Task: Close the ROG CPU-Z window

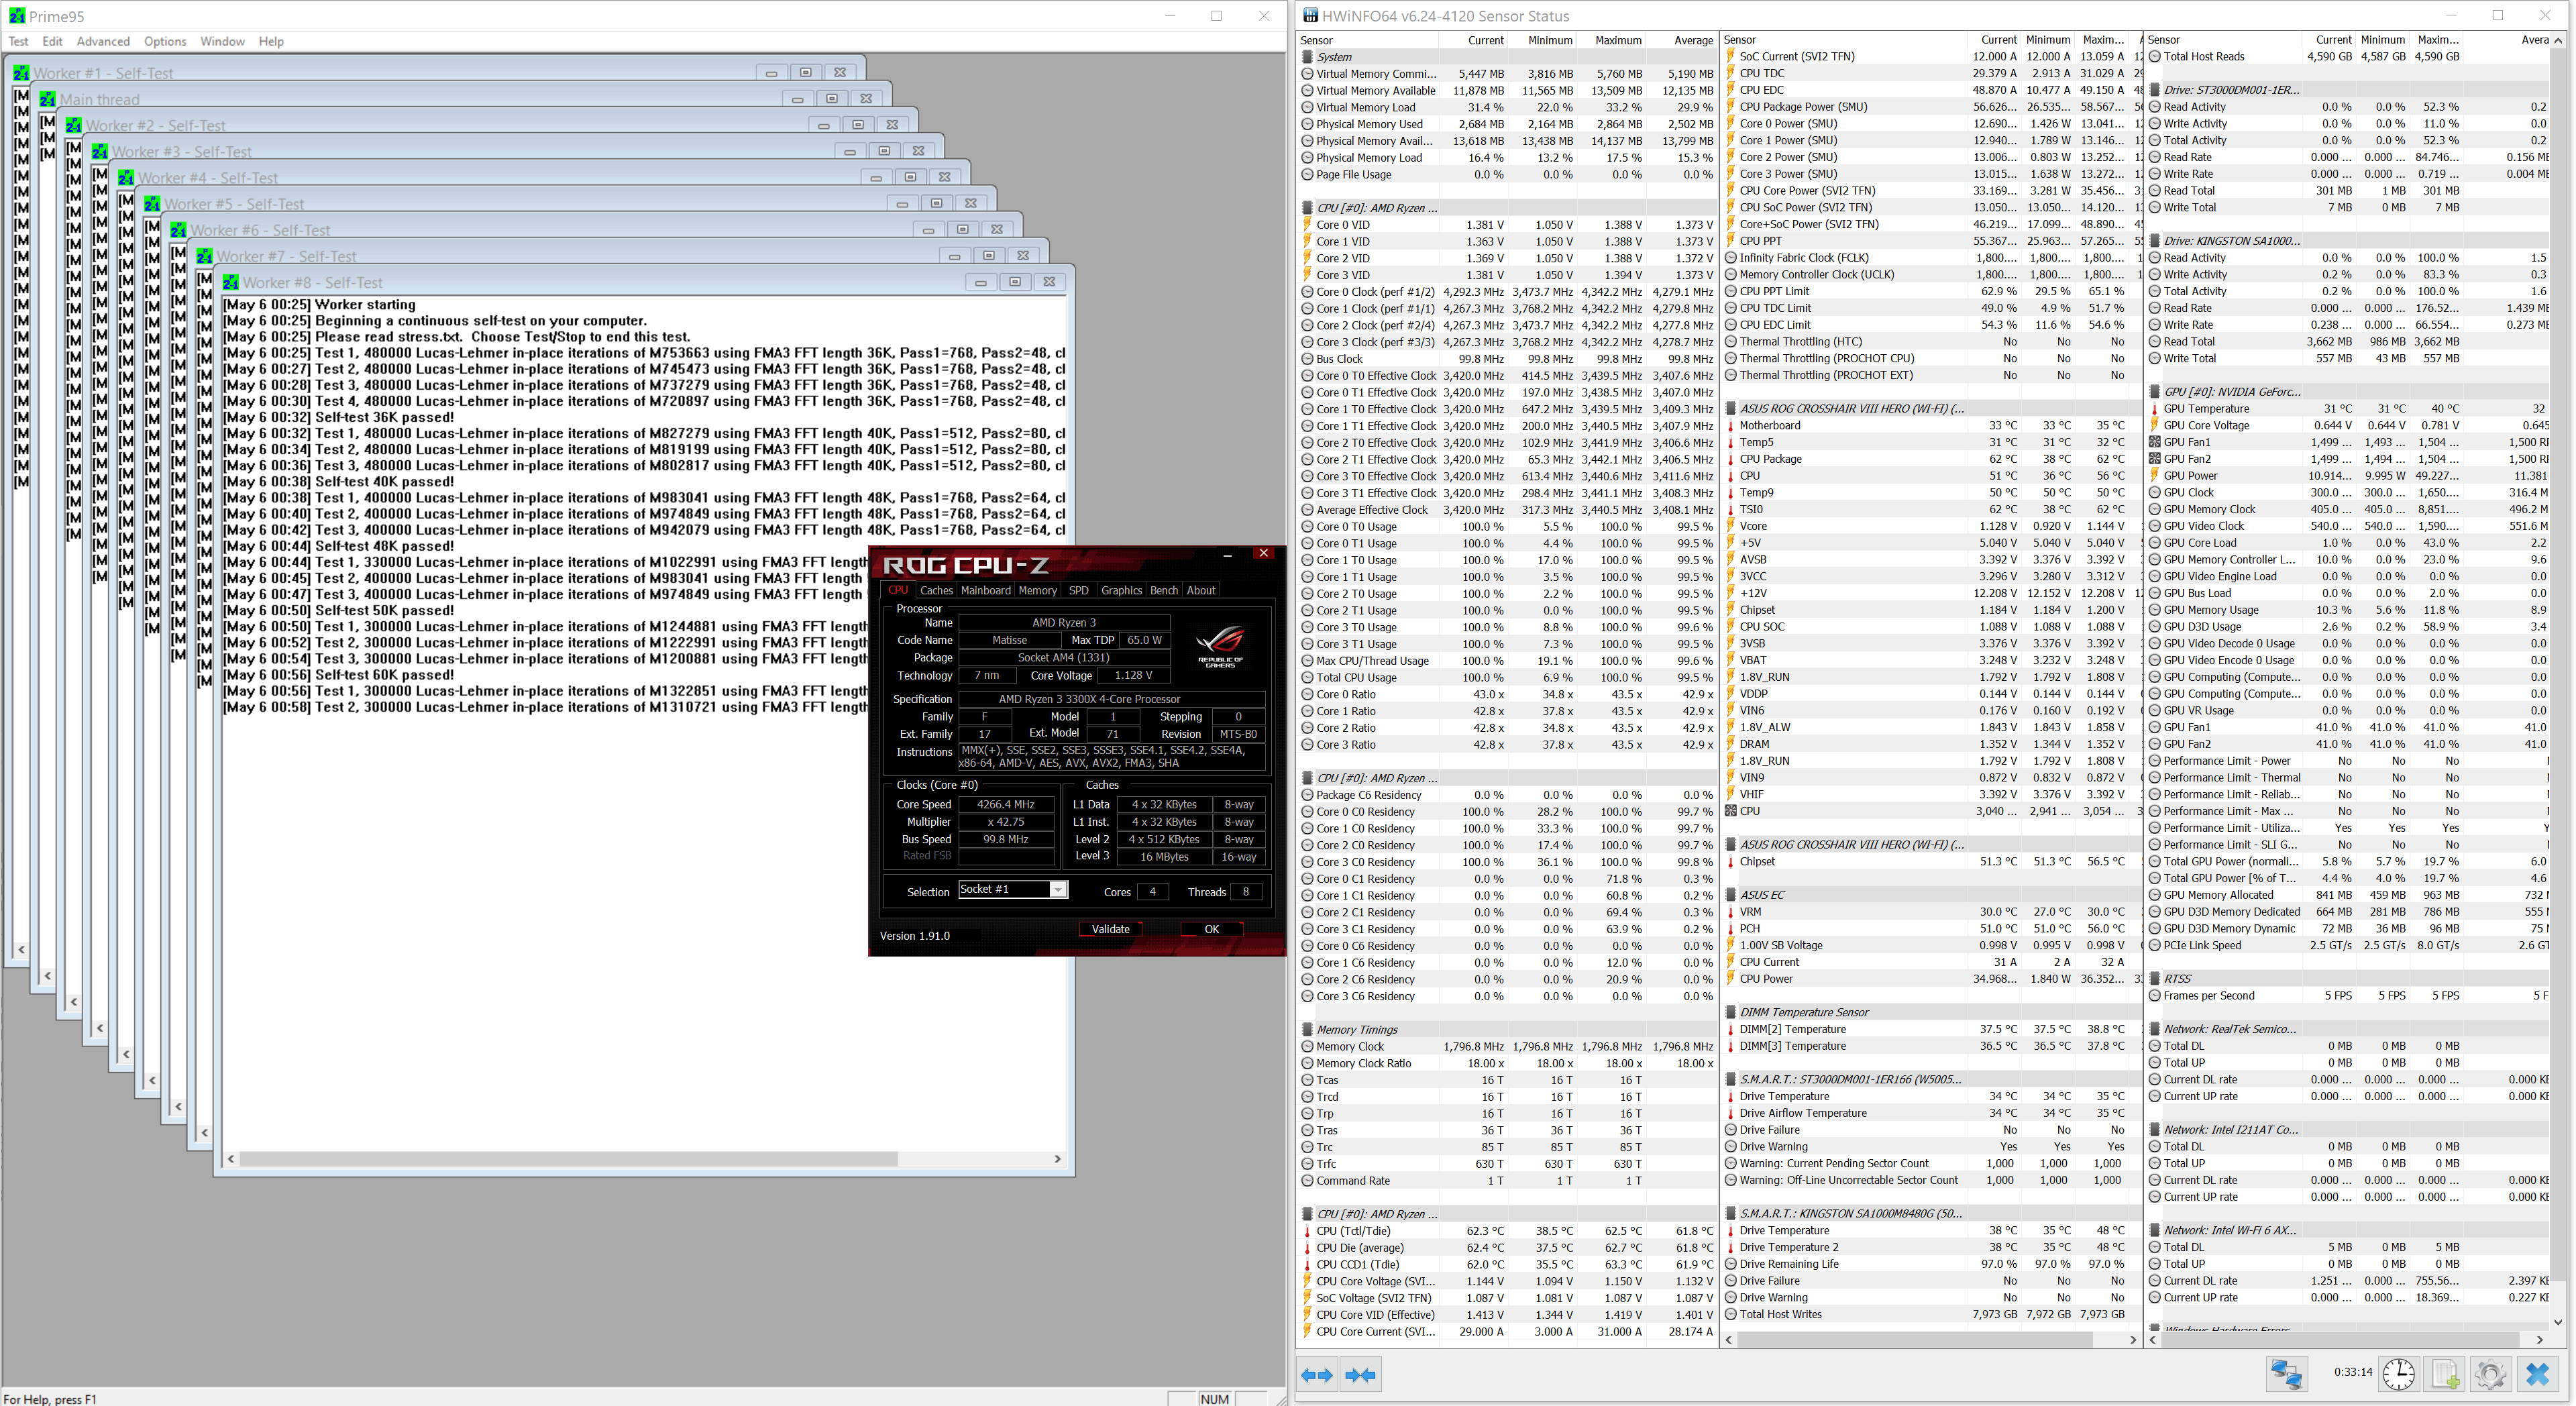Action: (x=1264, y=553)
